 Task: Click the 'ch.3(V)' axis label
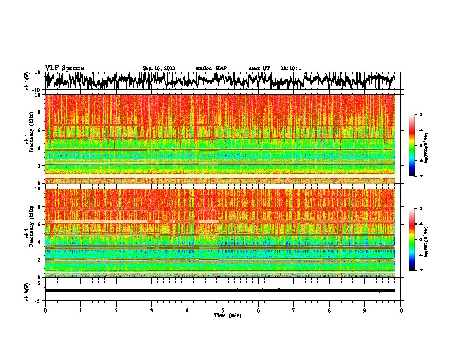tap(27, 292)
